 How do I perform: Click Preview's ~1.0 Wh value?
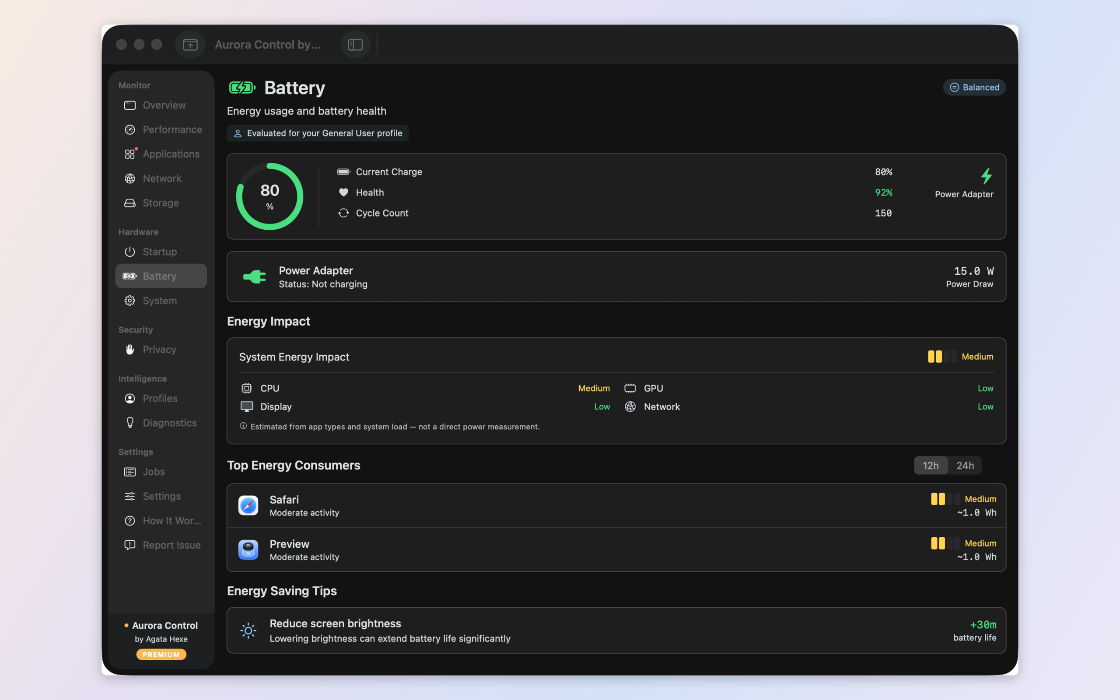point(976,557)
